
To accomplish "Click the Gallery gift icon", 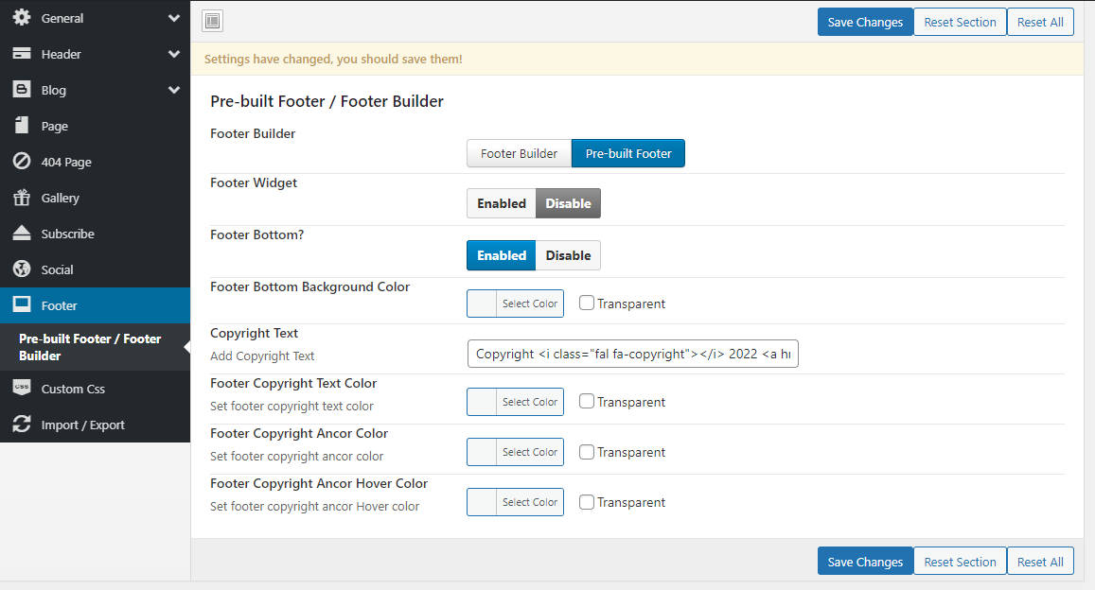I will 21,198.
